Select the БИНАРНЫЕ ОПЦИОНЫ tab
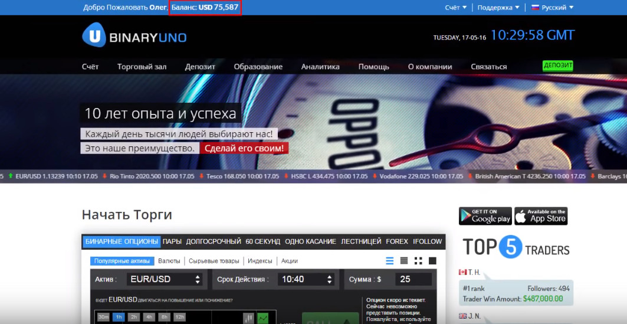627x324 pixels. coord(122,241)
